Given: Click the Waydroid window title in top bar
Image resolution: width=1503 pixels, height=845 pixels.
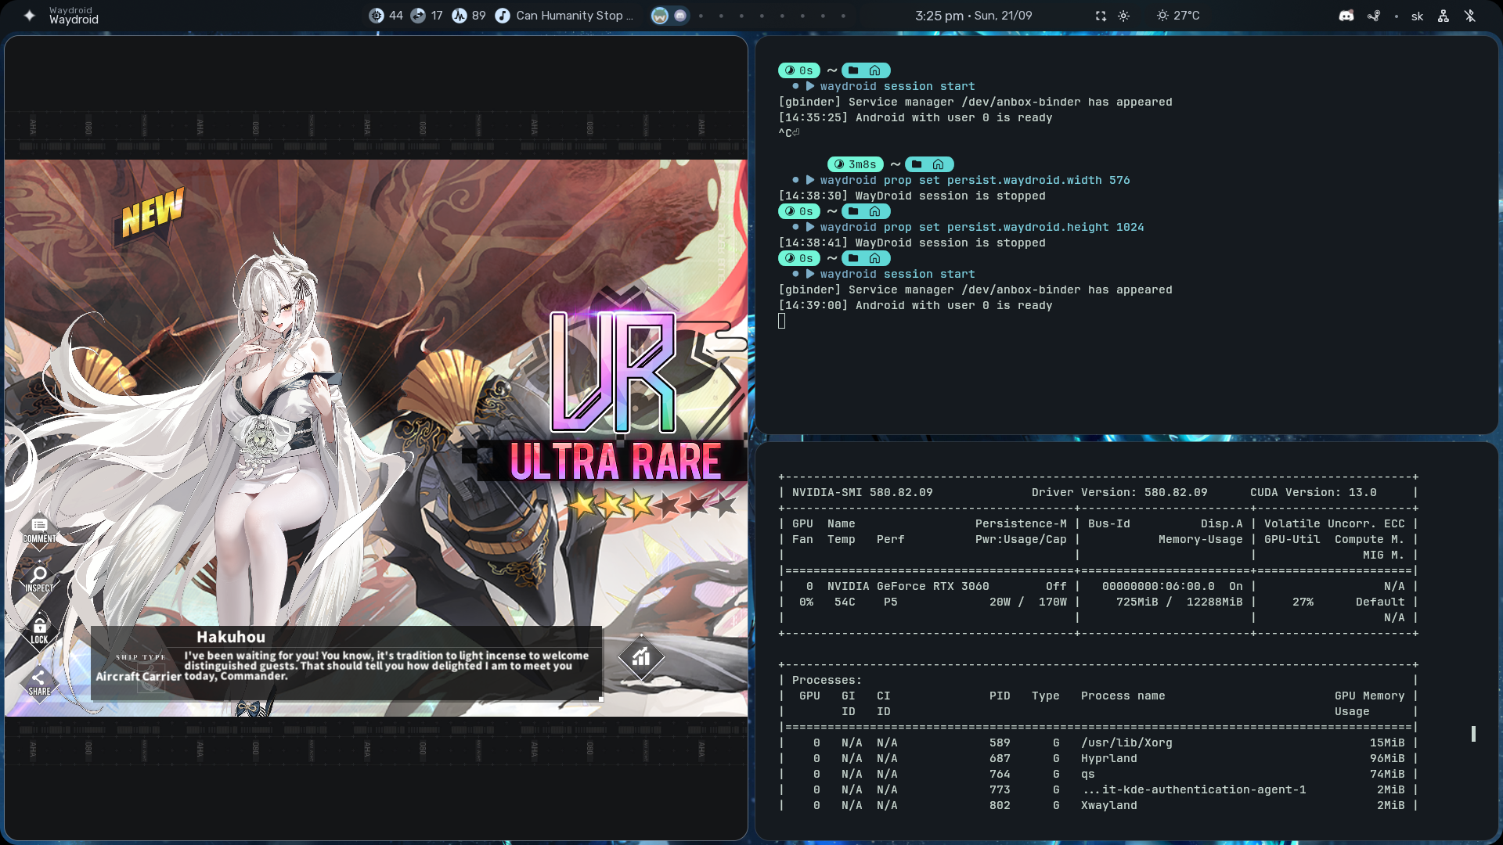Looking at the screenshot, I should coord(74,16).
